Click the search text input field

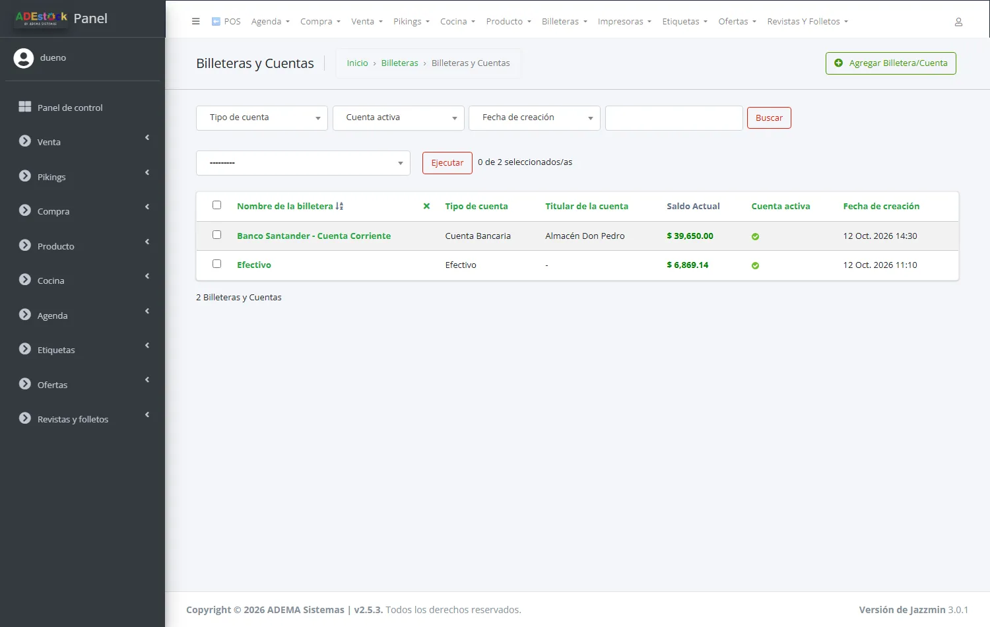[x=674, y=118]
